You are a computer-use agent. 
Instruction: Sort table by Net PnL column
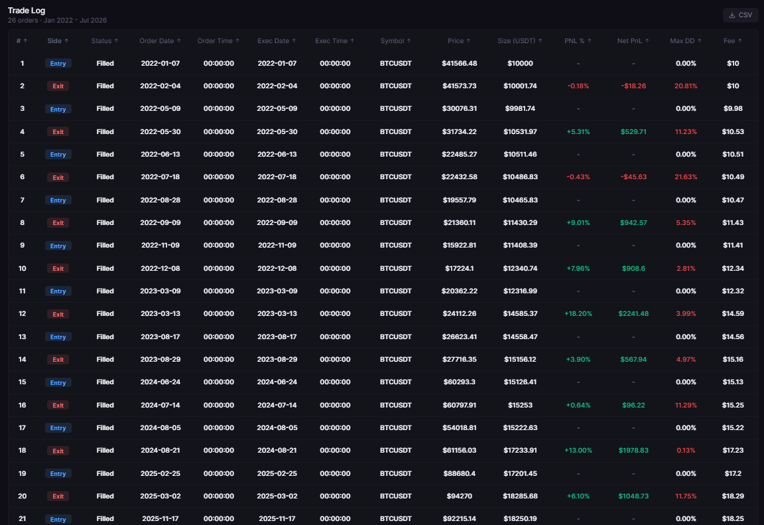click(x=633, y=41)
